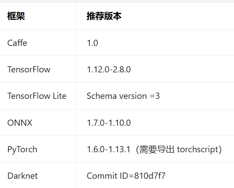234x188 pixels.
Task: Click the word Schema in version cell
Action: 102,96
